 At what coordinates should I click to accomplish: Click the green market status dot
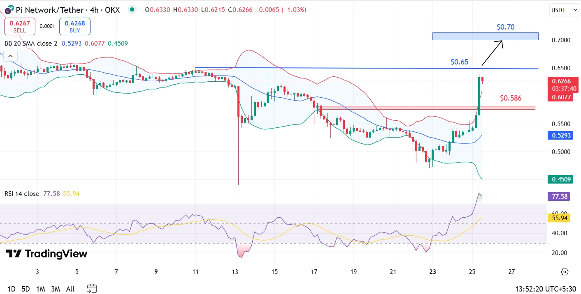point(132,9)
